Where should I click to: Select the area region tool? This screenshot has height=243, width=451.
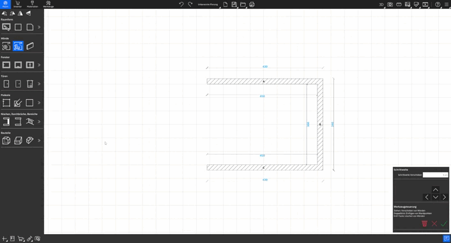click(x=30, y=121)
